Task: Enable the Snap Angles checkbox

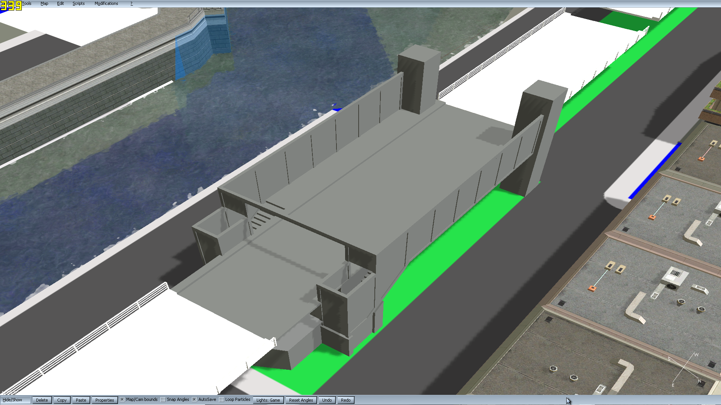Action: pos(163,399)
